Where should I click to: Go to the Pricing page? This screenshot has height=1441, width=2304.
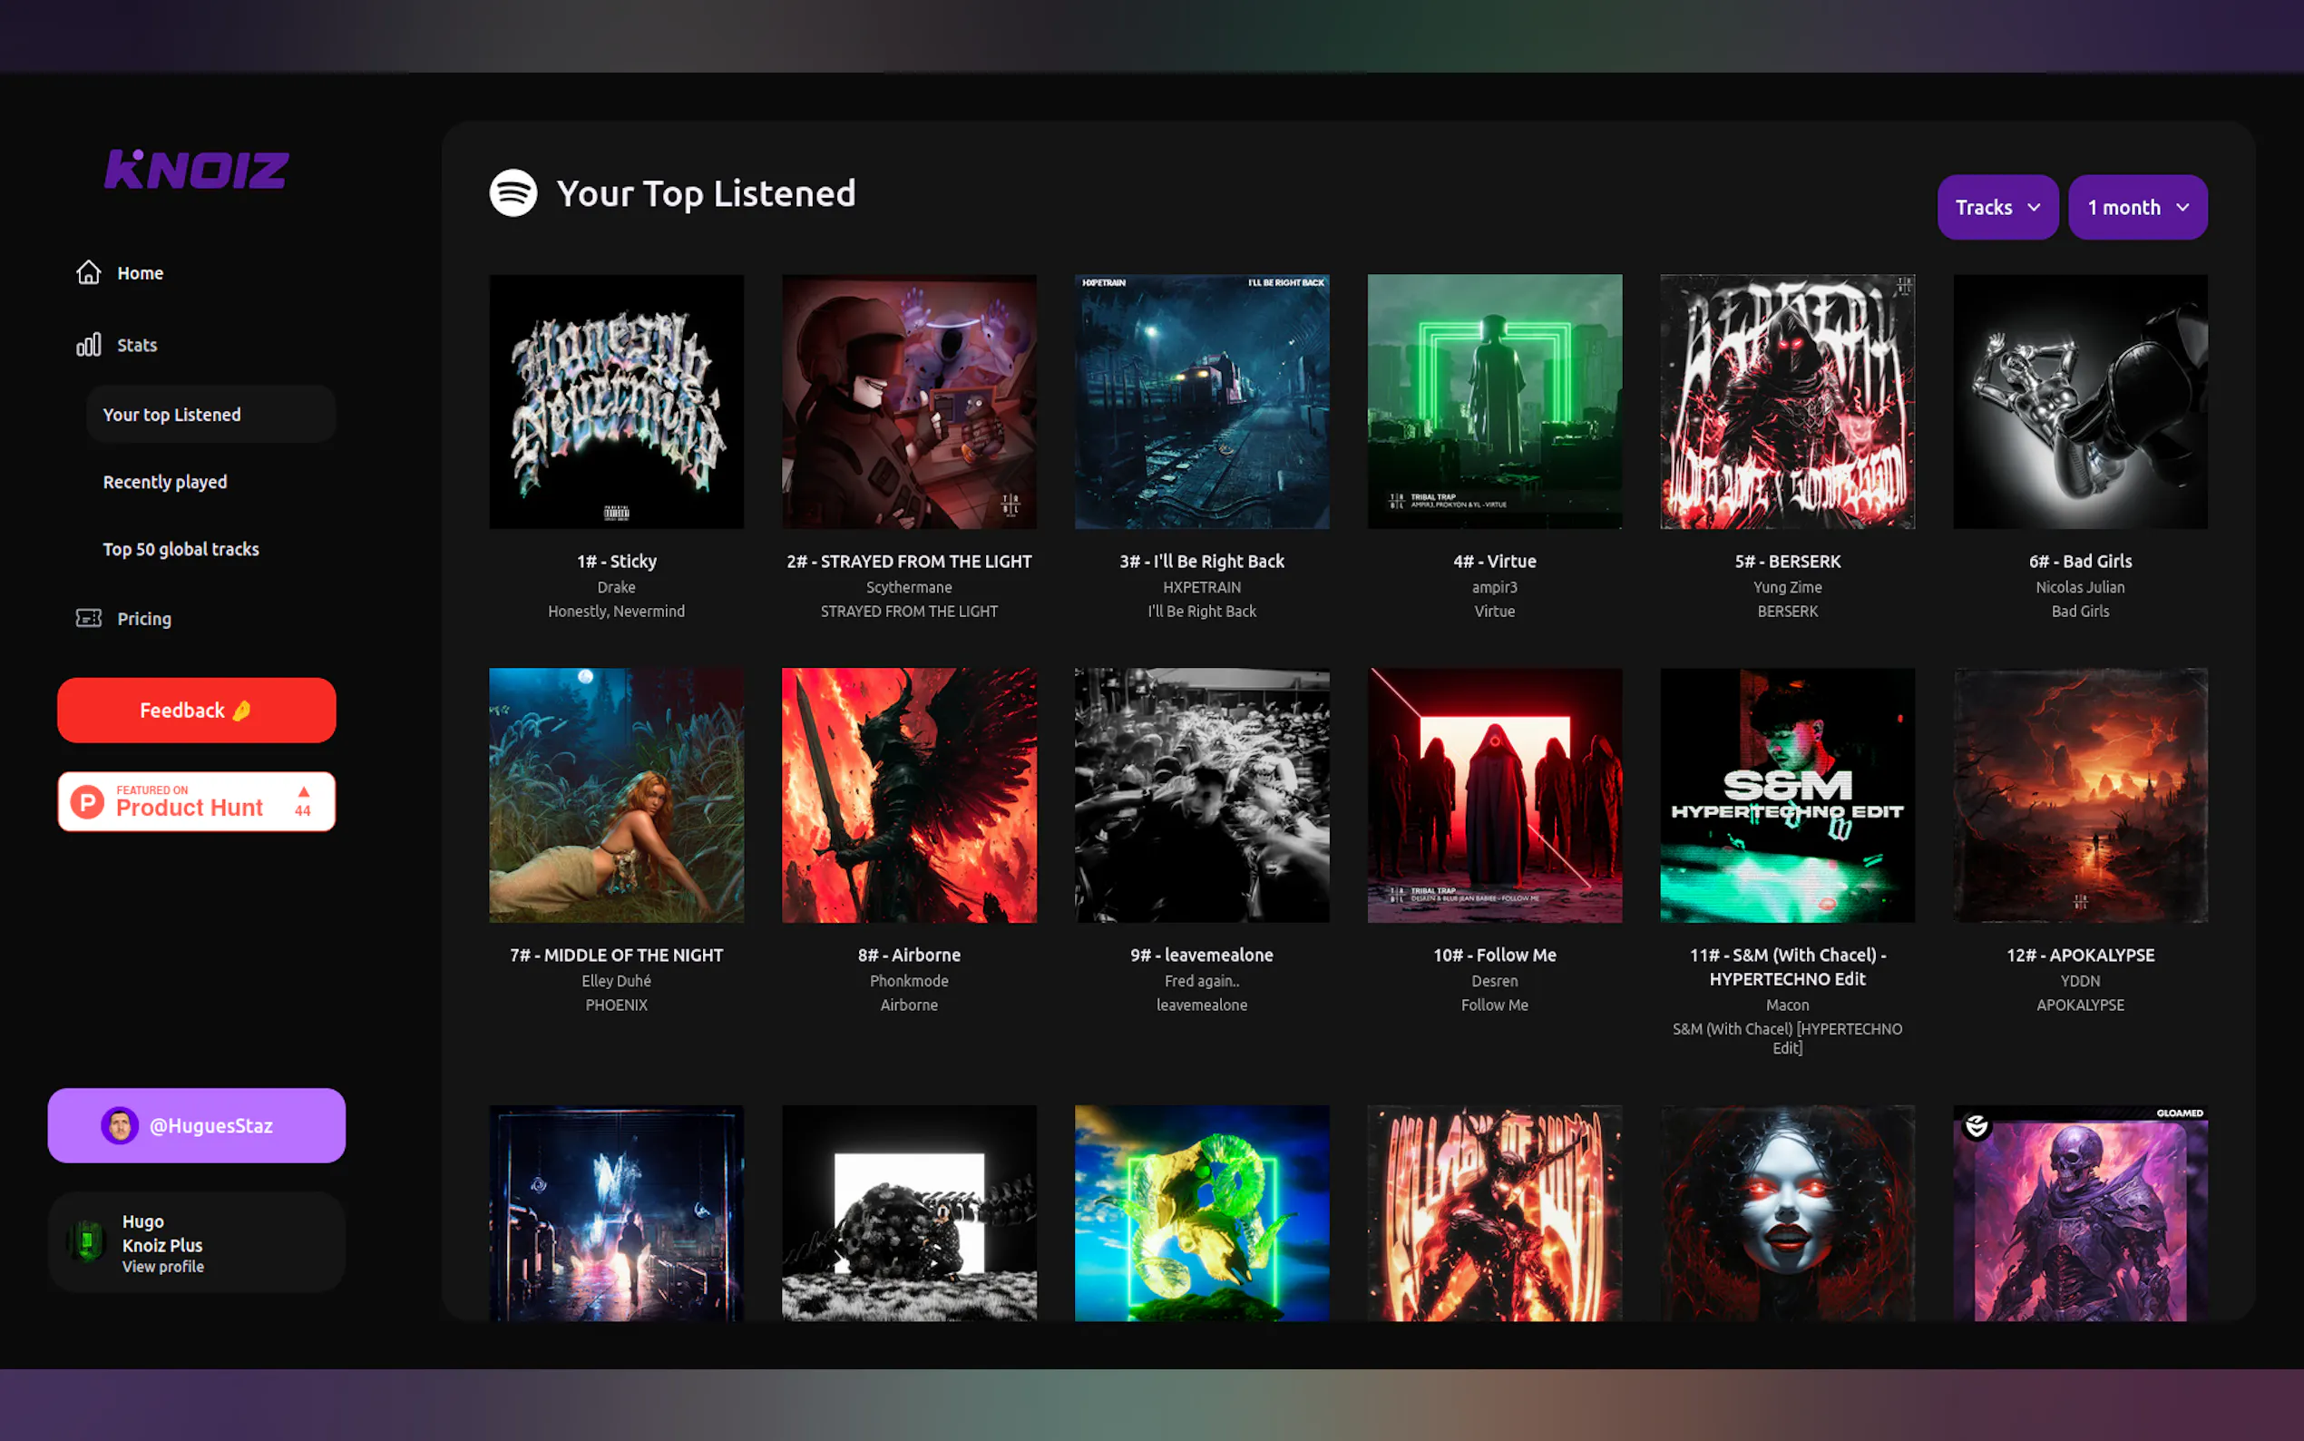(x=144, y=619)
